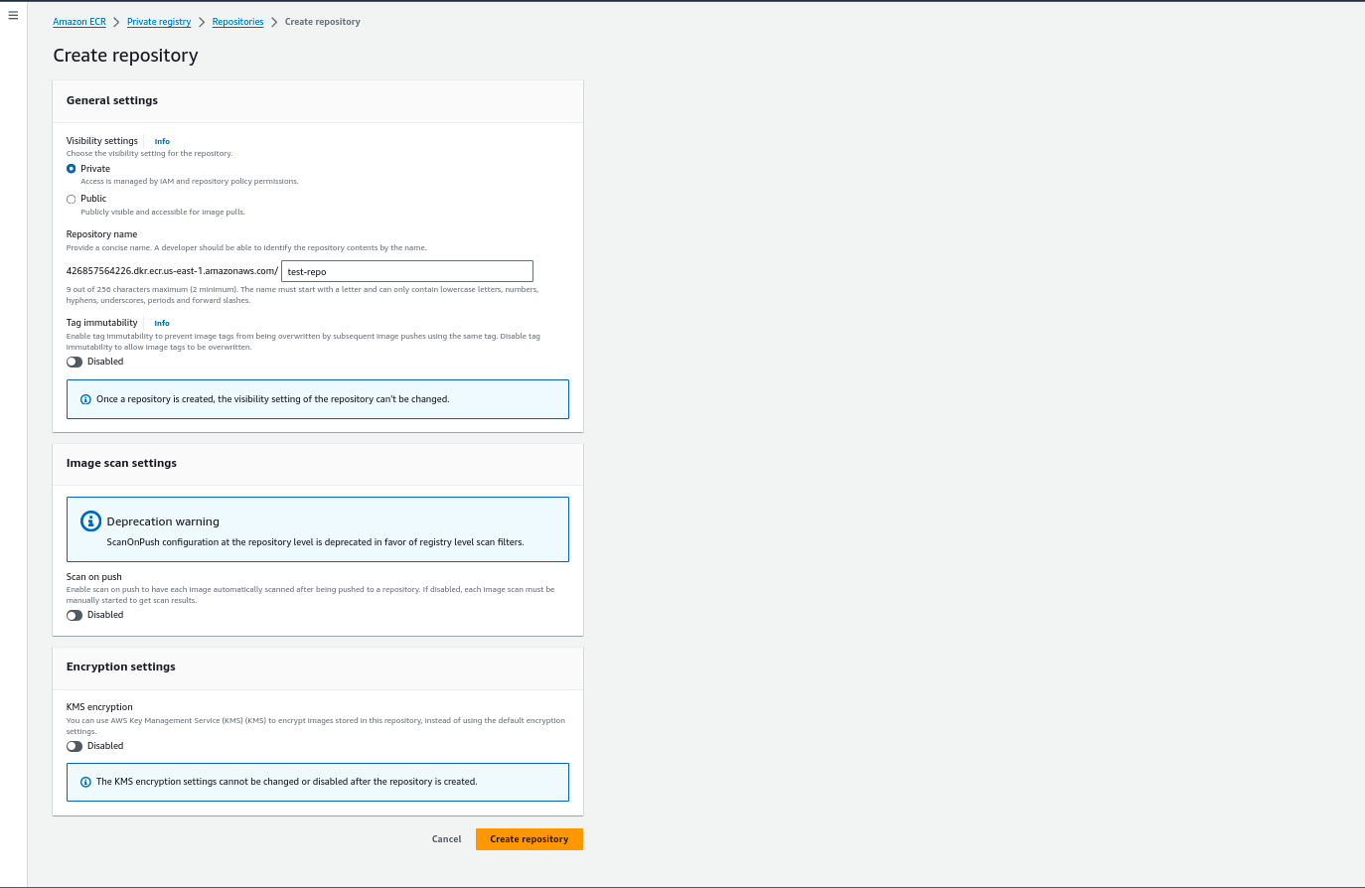Open the hamburger navigation menu
Screen dimensions: 1365x888
pyautogui.click(x=13, y=15)
